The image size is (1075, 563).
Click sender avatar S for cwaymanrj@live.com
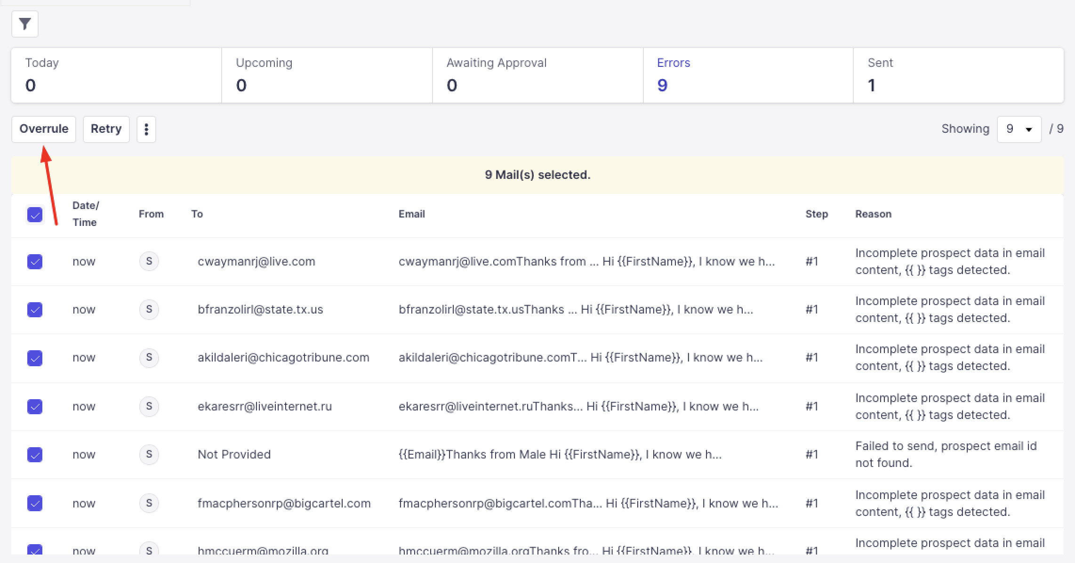tap(149, 261)
